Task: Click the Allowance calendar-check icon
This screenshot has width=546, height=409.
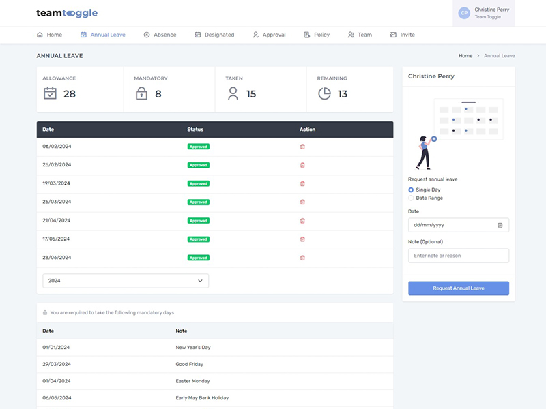Action: coord(50,93)
